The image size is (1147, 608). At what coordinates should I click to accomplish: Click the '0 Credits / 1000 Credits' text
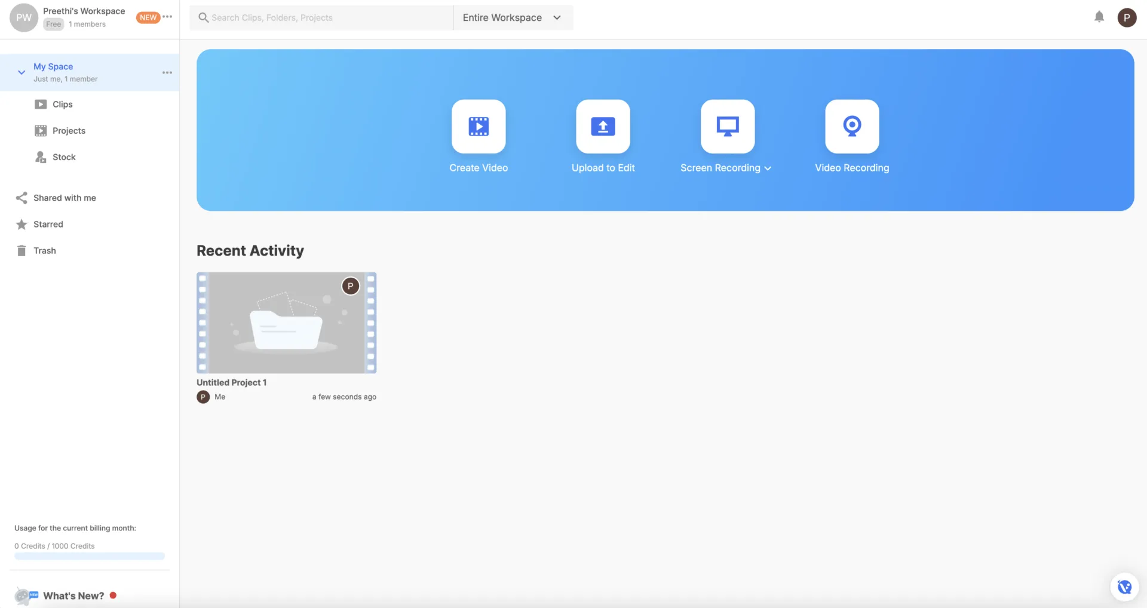pyautogui.click(x=54, y=546)
